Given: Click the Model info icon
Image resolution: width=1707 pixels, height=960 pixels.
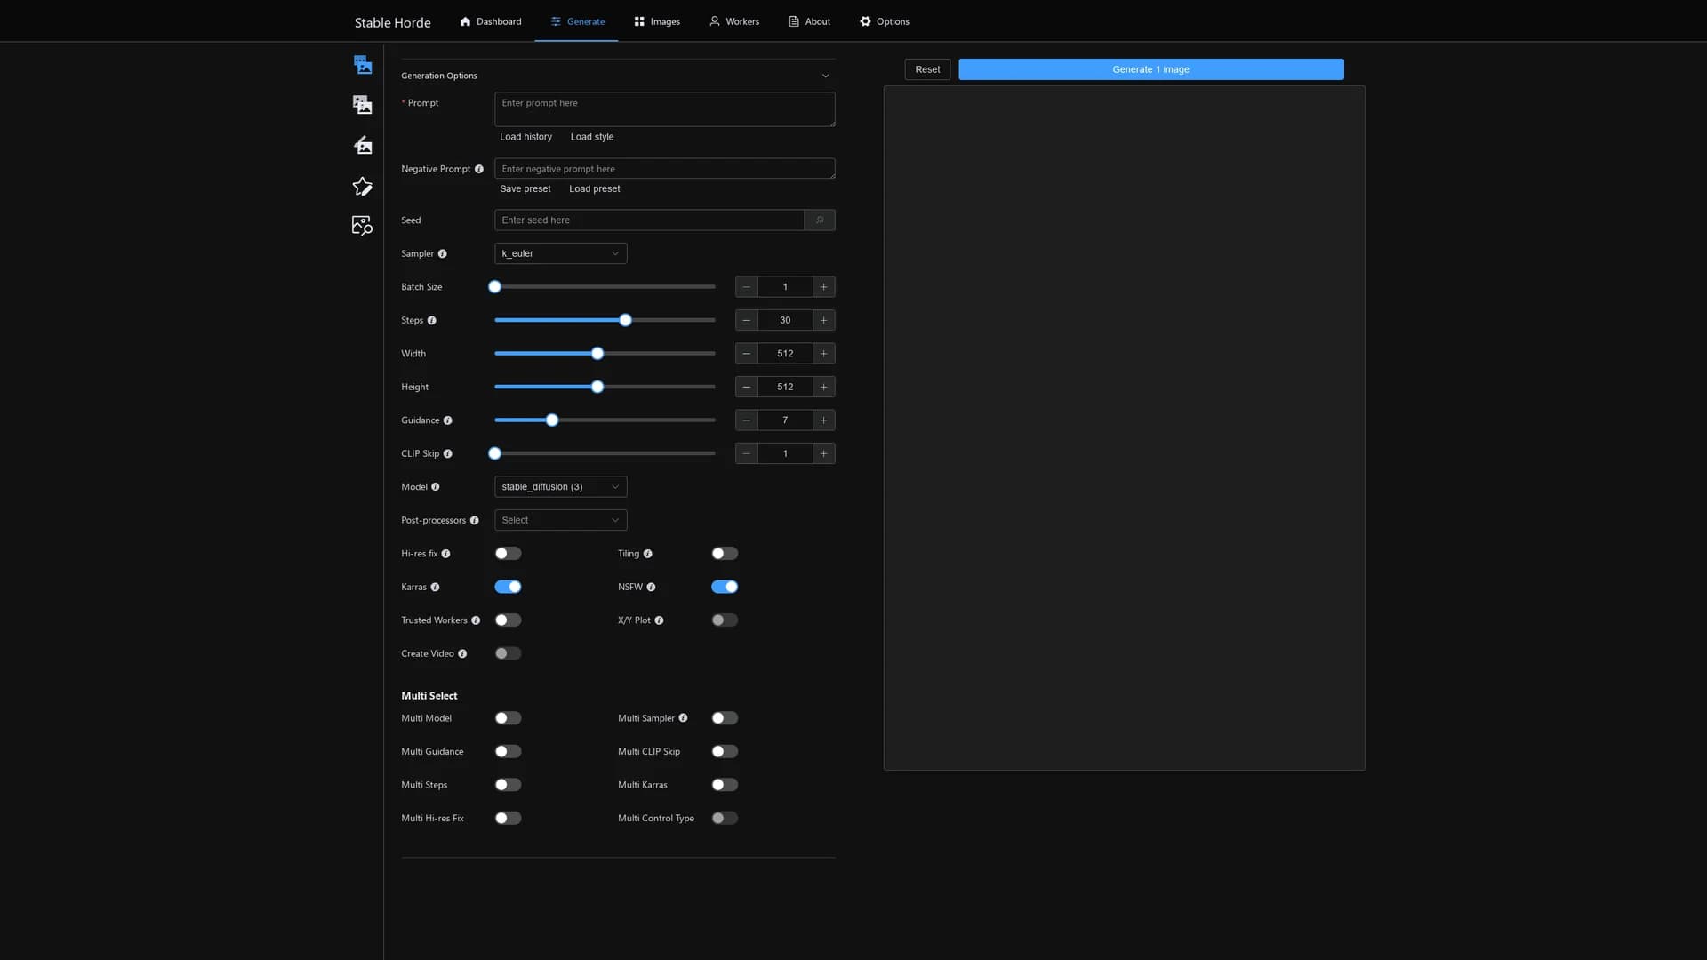Looking at the screenshot, I should point(436,487).
